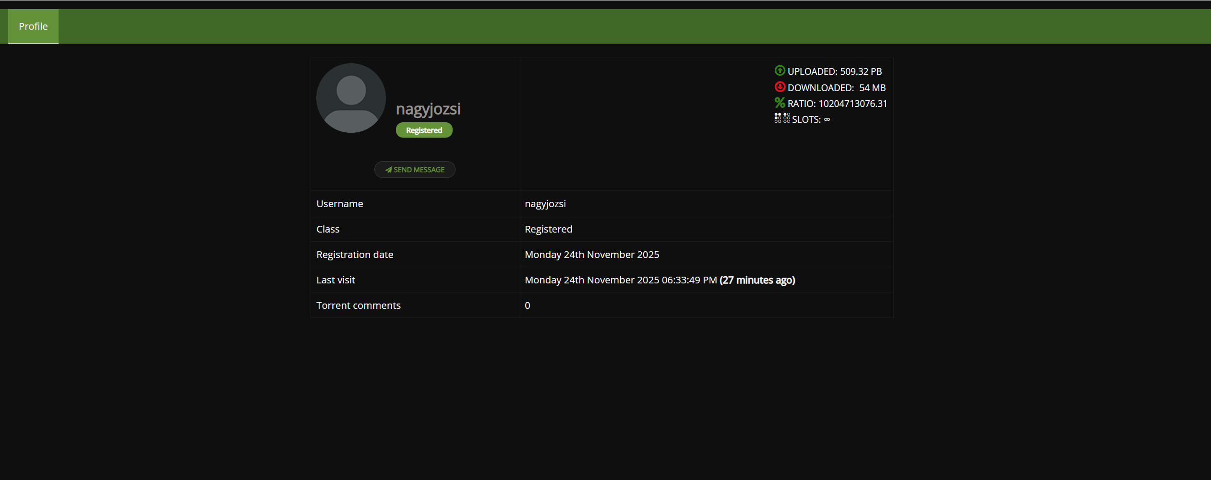Click the paper plane icon in Send Message

388,169
